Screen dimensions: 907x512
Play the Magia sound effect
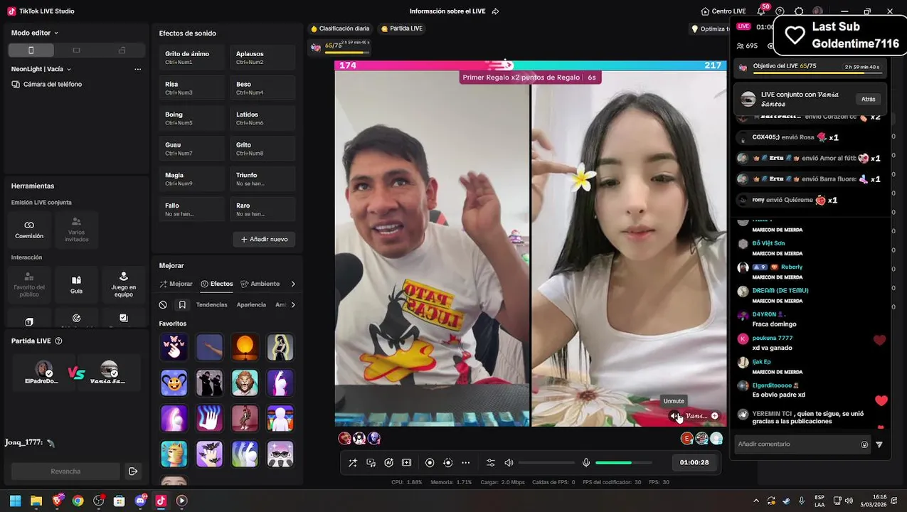(x=191, y=178)
